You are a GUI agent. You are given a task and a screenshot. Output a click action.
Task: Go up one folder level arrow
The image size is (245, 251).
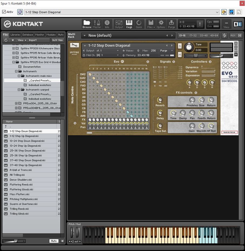point(6,126)
